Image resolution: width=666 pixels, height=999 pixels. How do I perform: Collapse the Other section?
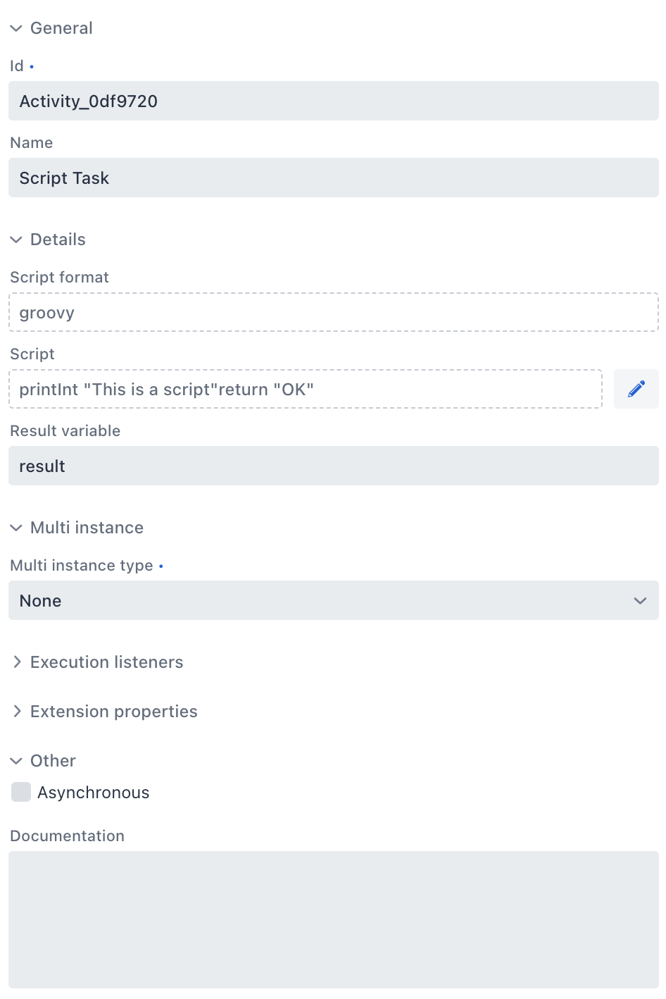16,761
